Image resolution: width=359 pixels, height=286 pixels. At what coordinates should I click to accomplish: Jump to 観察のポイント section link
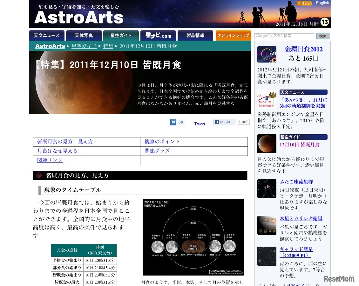coord(162,142)
